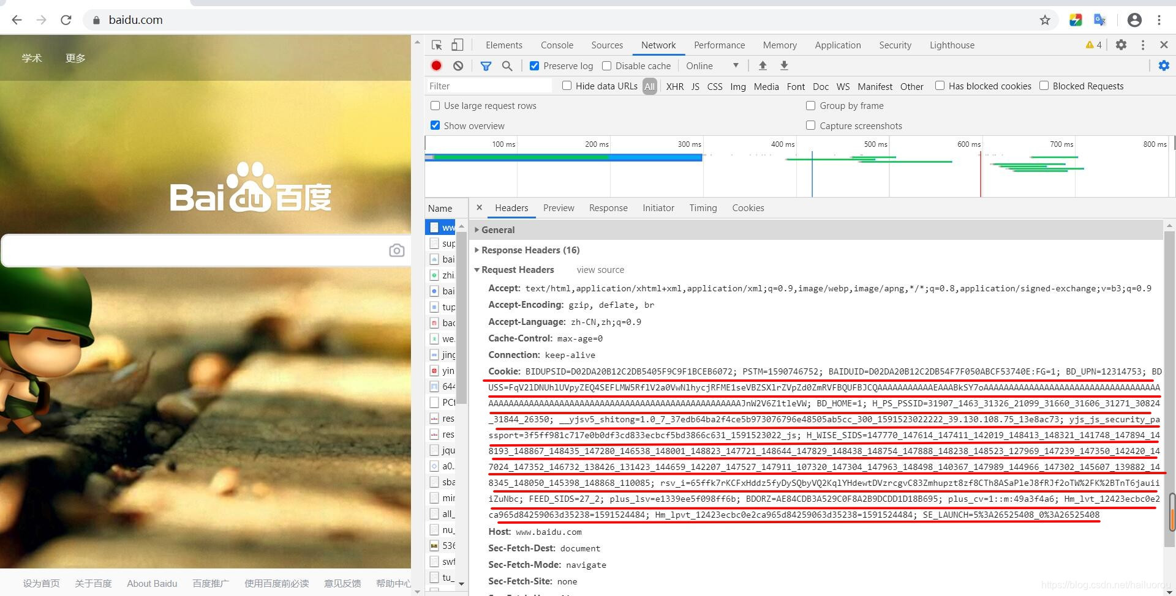1176x596 pixels.
Task: Open the Lighthouse tab
Action: tap(952, 45)
